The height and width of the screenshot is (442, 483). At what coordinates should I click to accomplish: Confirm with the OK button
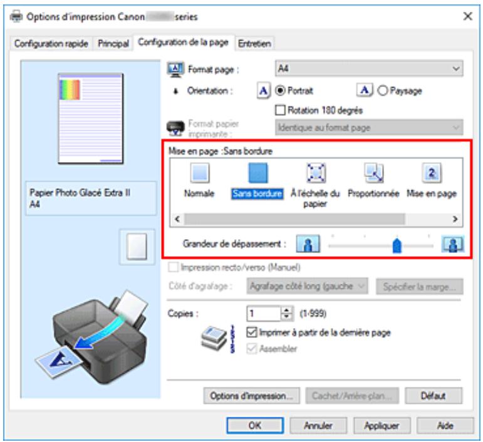tap(255, 426)
